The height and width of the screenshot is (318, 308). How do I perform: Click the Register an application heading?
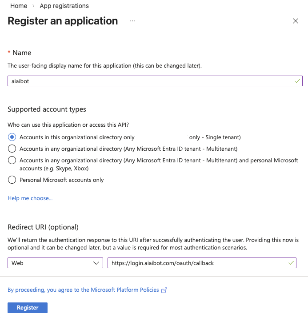pyautogui.click(x=63, y=21)
